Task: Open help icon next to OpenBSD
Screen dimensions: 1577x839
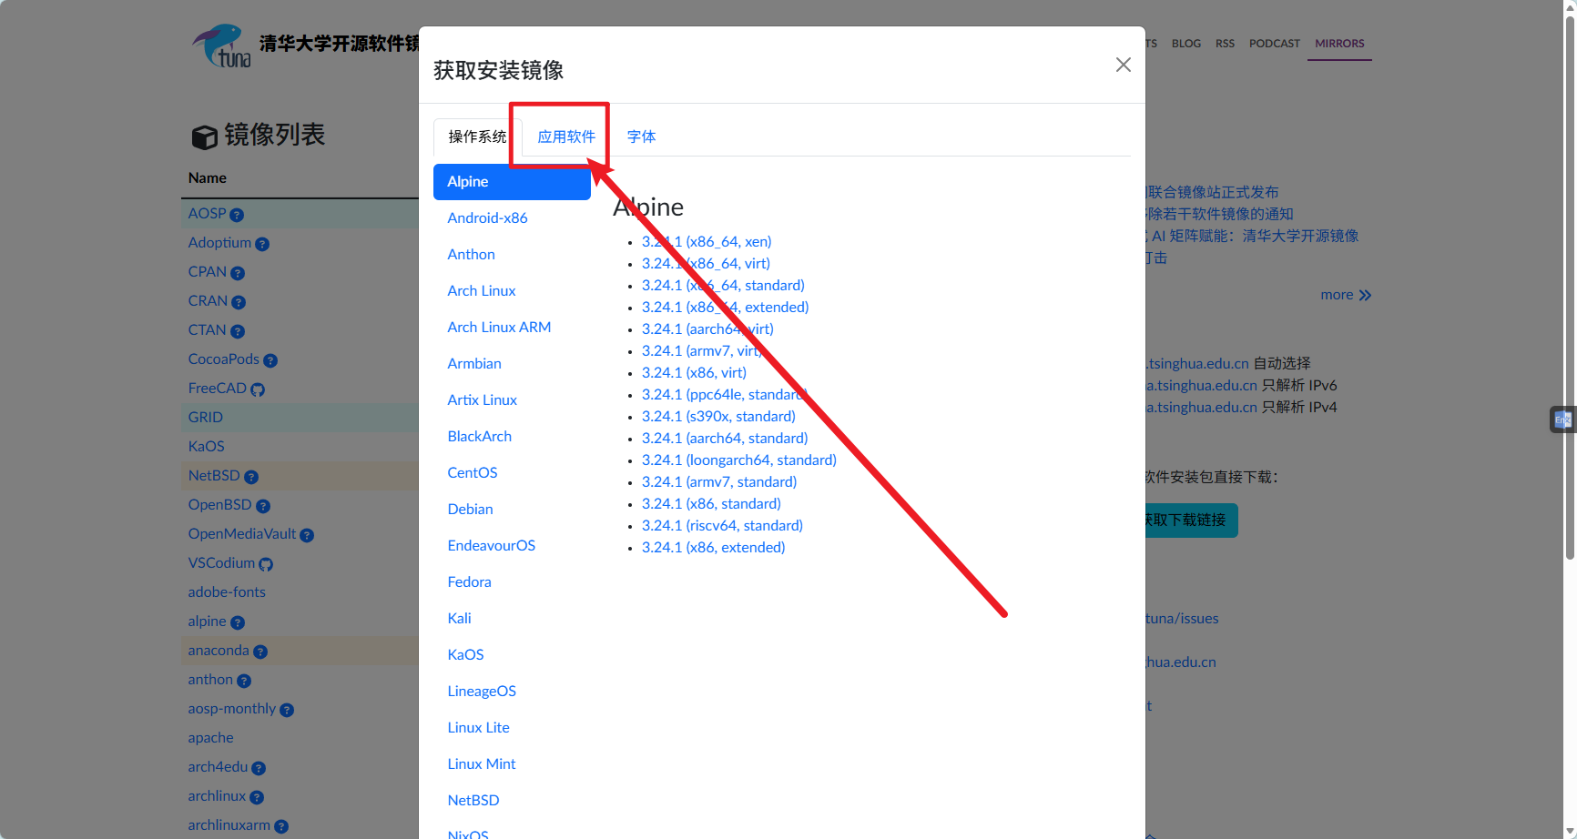Action: (x=263, y=506)
